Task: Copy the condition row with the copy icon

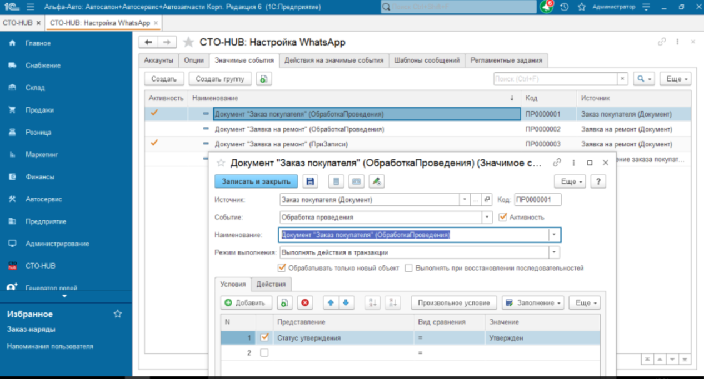Action: (284, 302)
